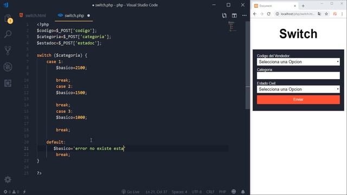Click the "$estadoc=$_POST['estadoc'];" line
Image resolution: width=347 pixels, height=195 pixels.
(69, 43)
